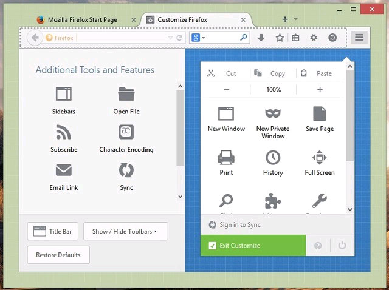Click the green Exit Customize button
Screen dimensions: 389x290
tap(253, 246)
